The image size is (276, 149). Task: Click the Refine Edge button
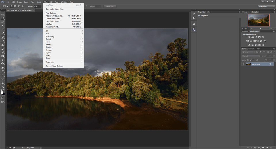tap(110, 7)
